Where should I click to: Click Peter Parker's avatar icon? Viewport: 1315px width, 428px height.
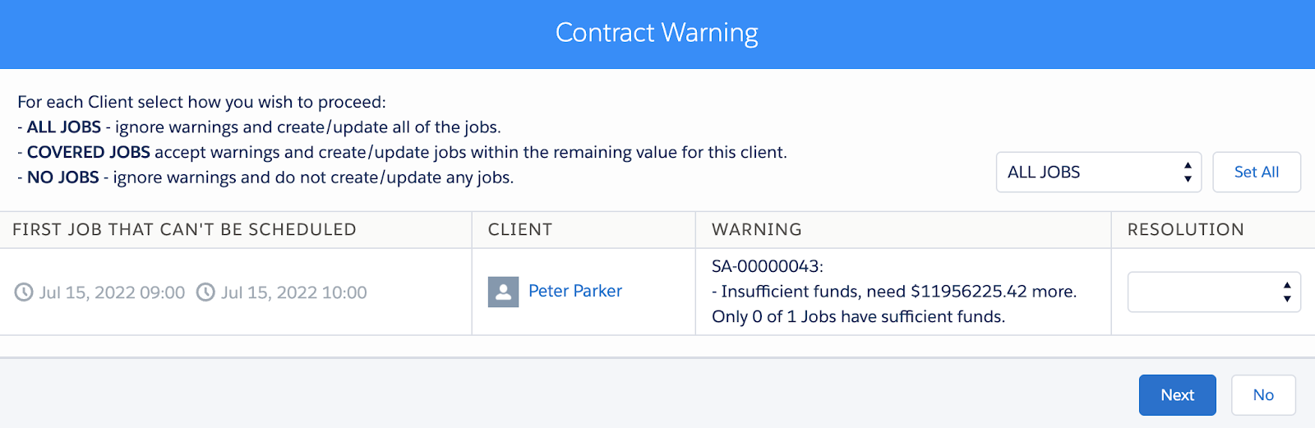click(503, 292)
